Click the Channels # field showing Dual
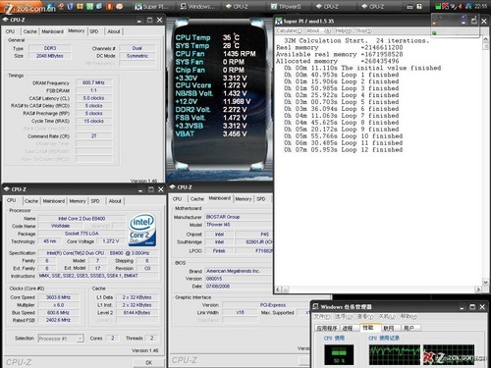491x368 pixels. point(136,48)
